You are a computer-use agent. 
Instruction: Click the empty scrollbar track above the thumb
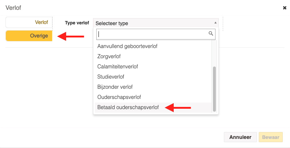[x=214, y=54]
